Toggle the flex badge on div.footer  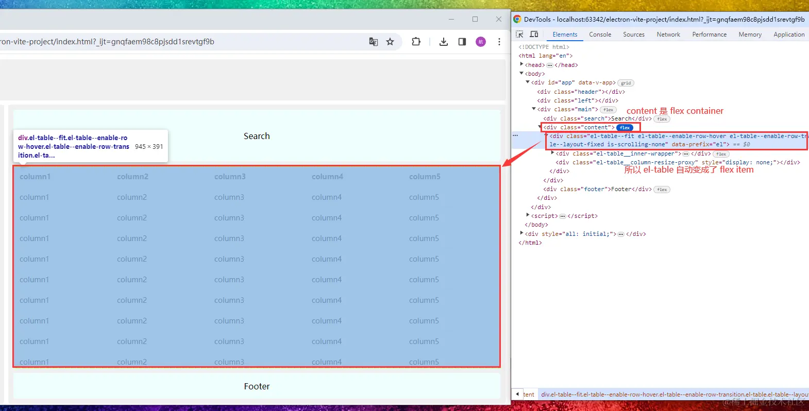pos(662,190)
